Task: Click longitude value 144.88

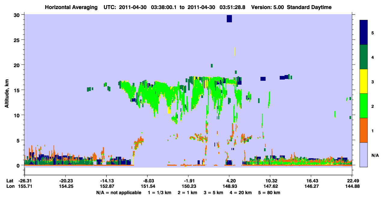Action: tap(352, 187)
